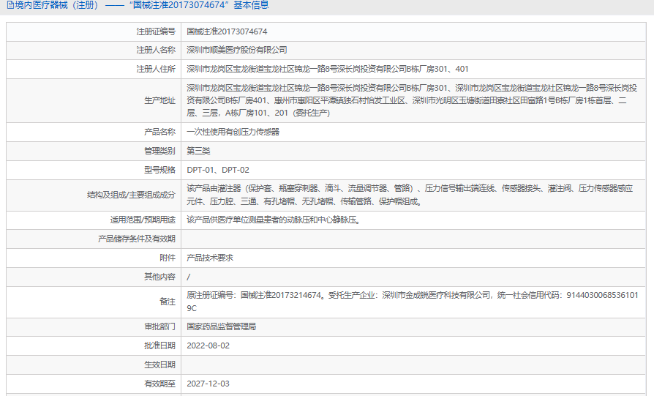Select the model value DPT-01、DPT-02
Viewport: 654px width, 396px height.
tap(218, 171)
